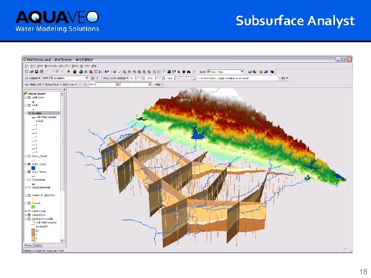
Task: Click the dark blue stacked layers icon
Action: 272,72
